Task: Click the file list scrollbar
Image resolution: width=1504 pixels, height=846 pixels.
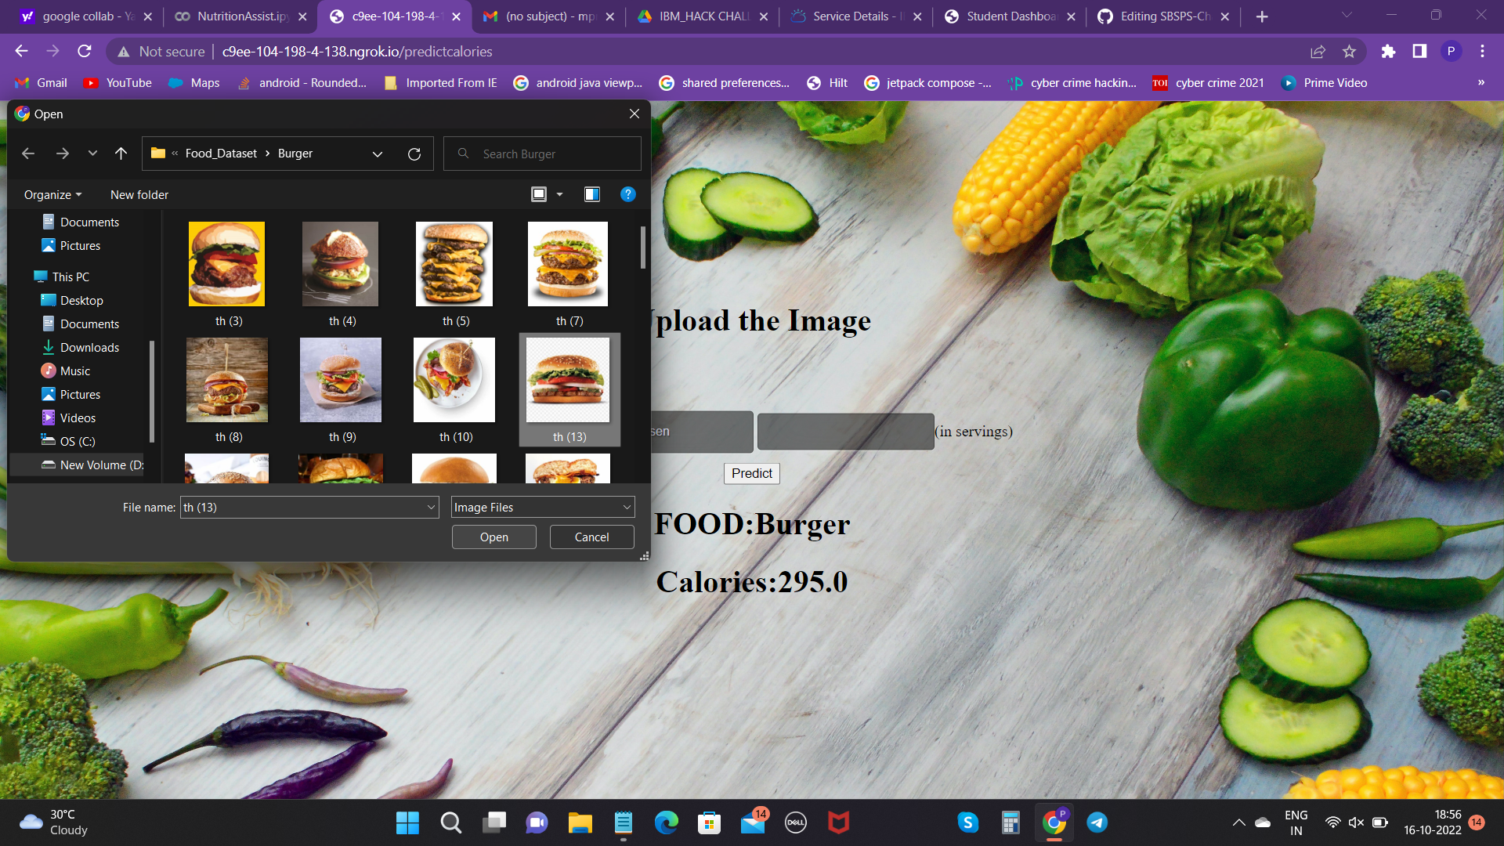Action: (x=643, y=248)
